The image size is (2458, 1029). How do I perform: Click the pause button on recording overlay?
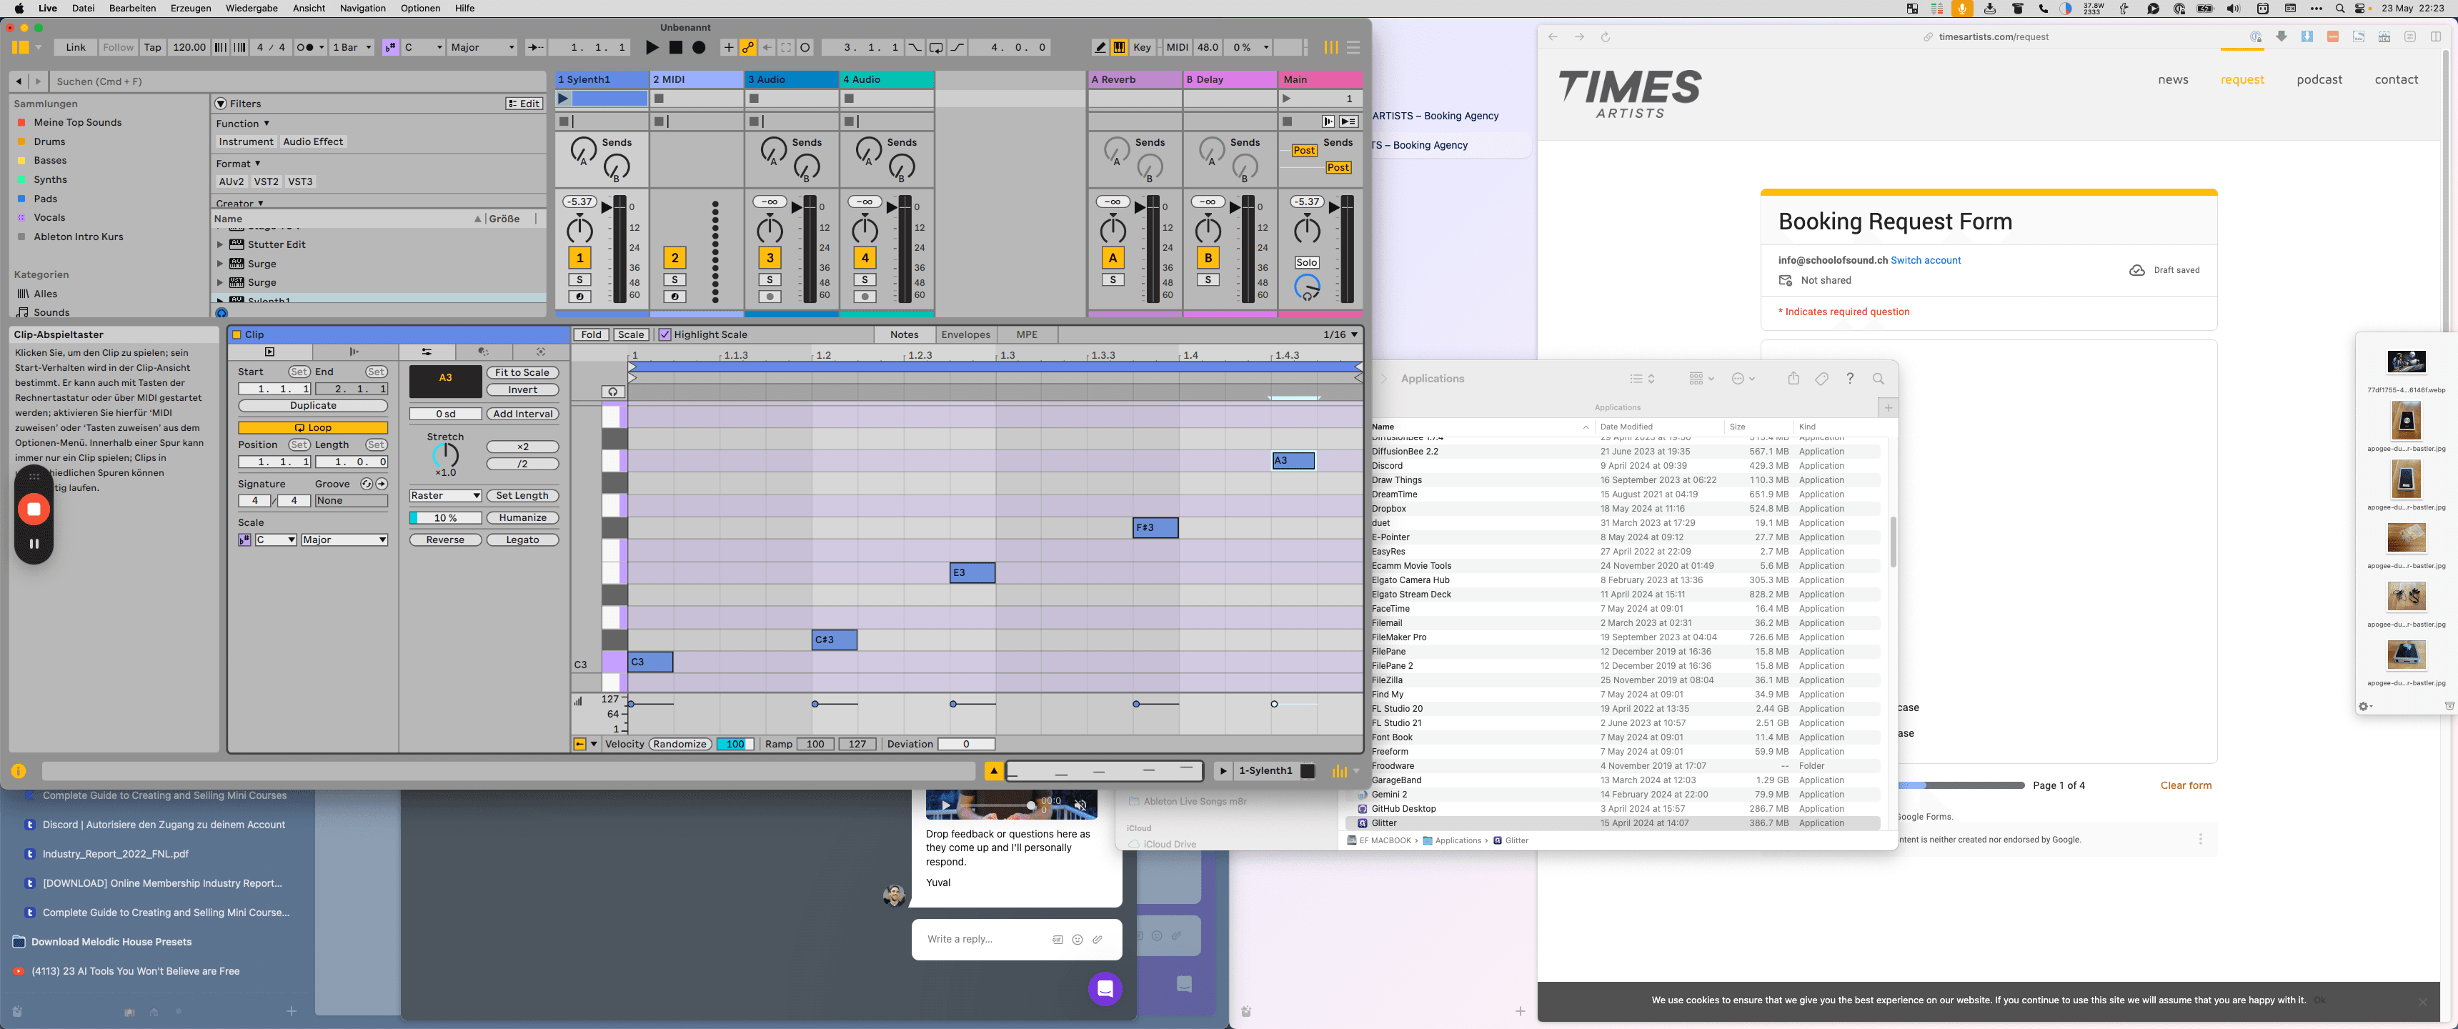(x=34, y=543)
